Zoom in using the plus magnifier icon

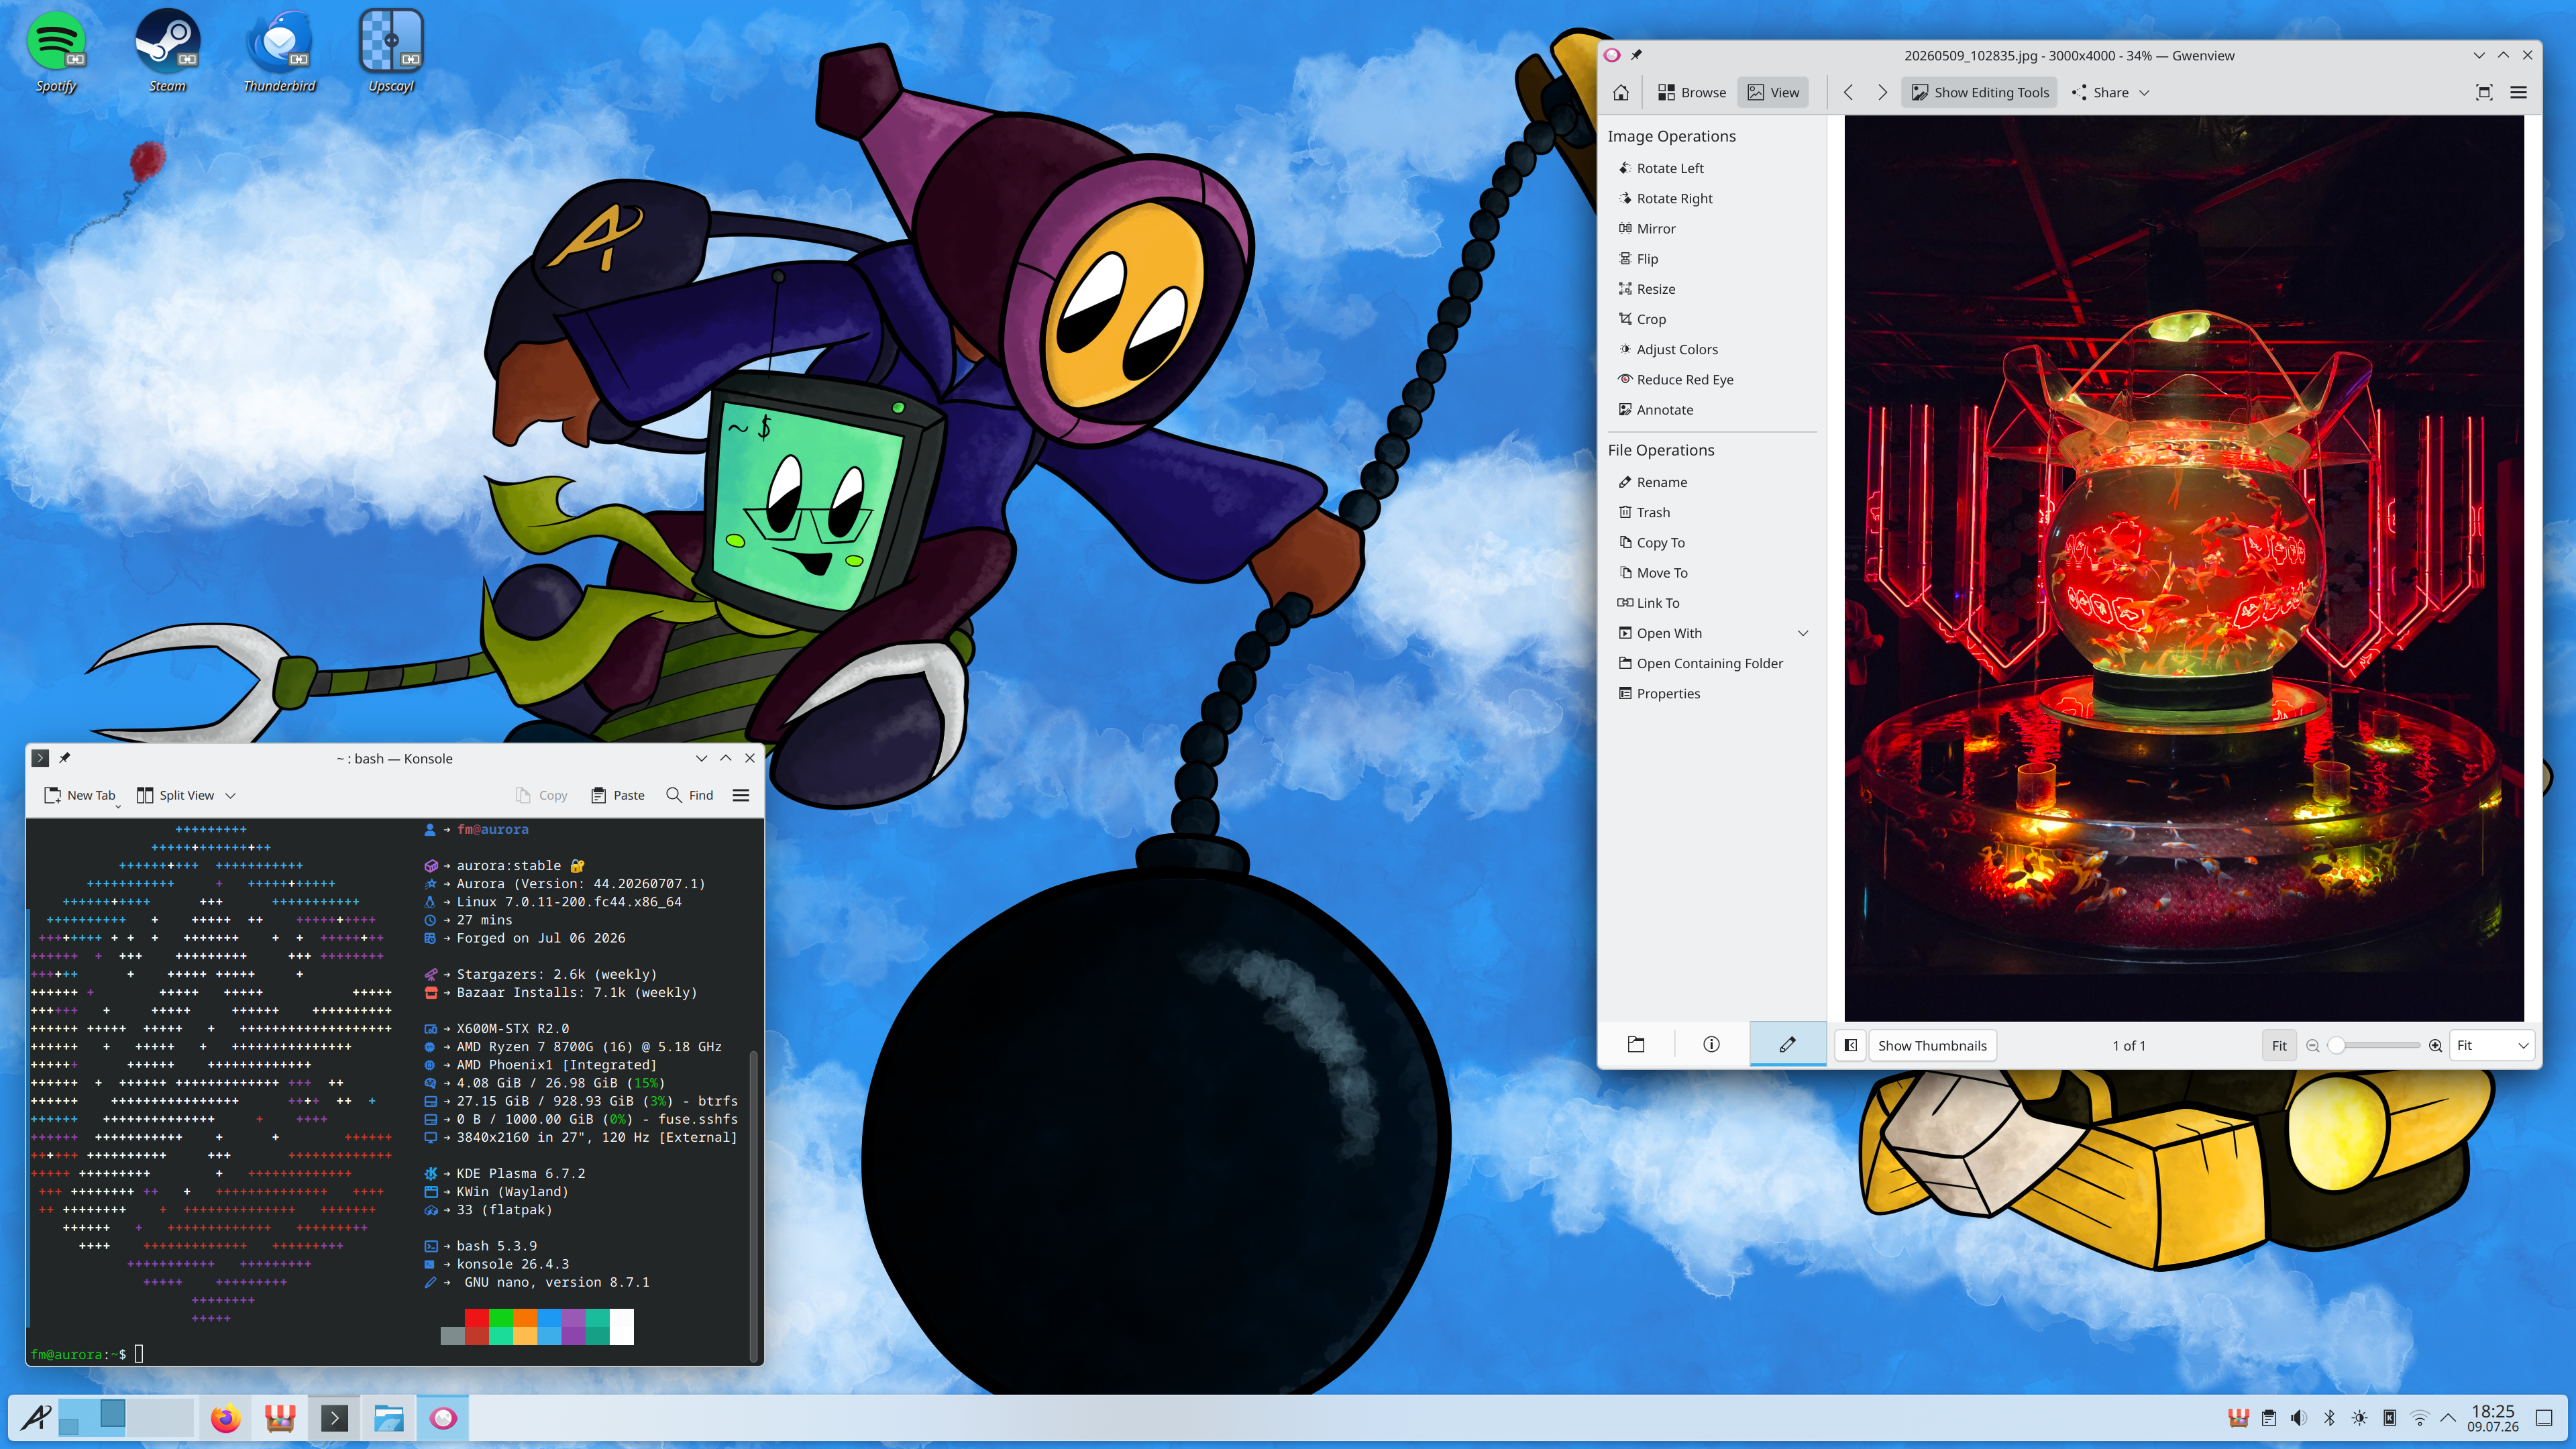[x=2436, y=1045]
